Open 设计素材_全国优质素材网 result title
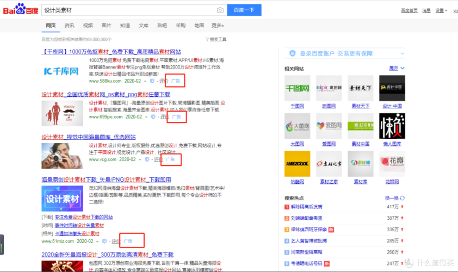This screenshot has height=272, width=458. click(106, 94)
